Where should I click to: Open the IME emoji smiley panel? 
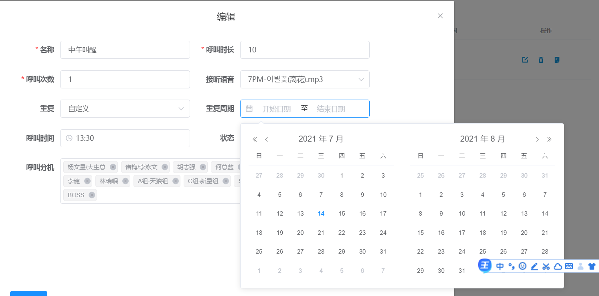522,266
